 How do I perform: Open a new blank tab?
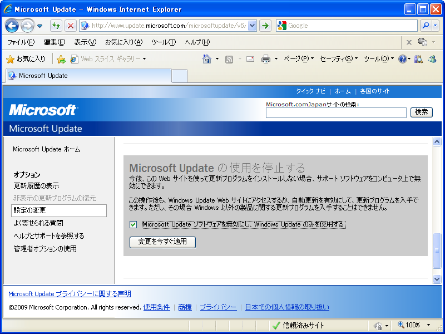pyautogui.click(x=180, y=76)
